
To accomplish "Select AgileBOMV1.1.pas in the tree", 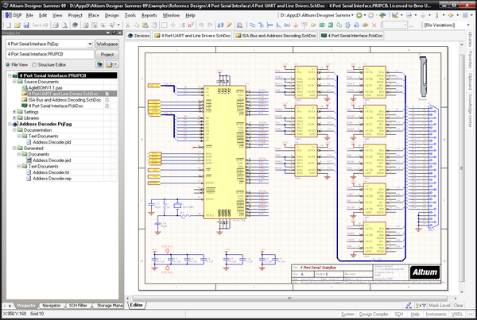I will coord(45,88).
